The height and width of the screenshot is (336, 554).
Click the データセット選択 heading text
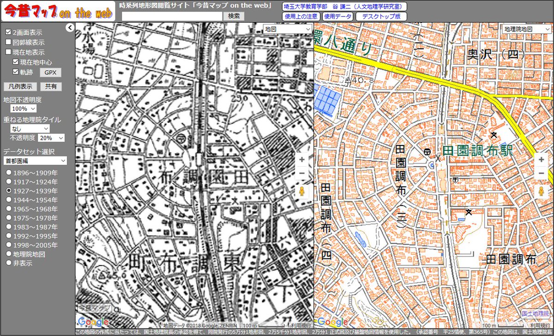coord(29,151)
